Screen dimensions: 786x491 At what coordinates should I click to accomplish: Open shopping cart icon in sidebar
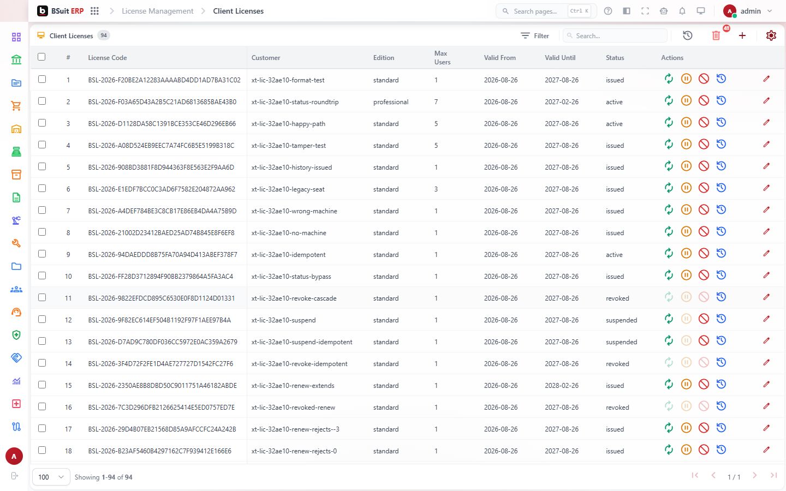click(16, 106)
